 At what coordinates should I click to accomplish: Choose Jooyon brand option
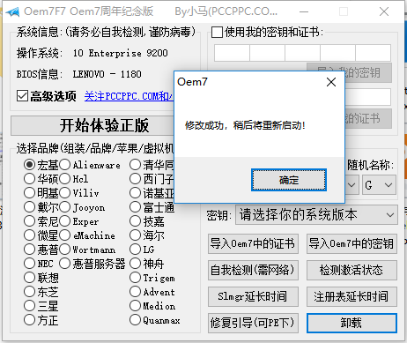coord(65,207)
